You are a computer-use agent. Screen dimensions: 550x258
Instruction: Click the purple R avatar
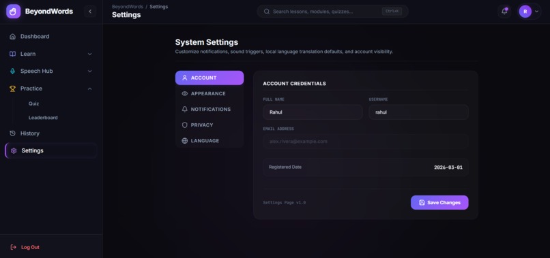(525, 12)
